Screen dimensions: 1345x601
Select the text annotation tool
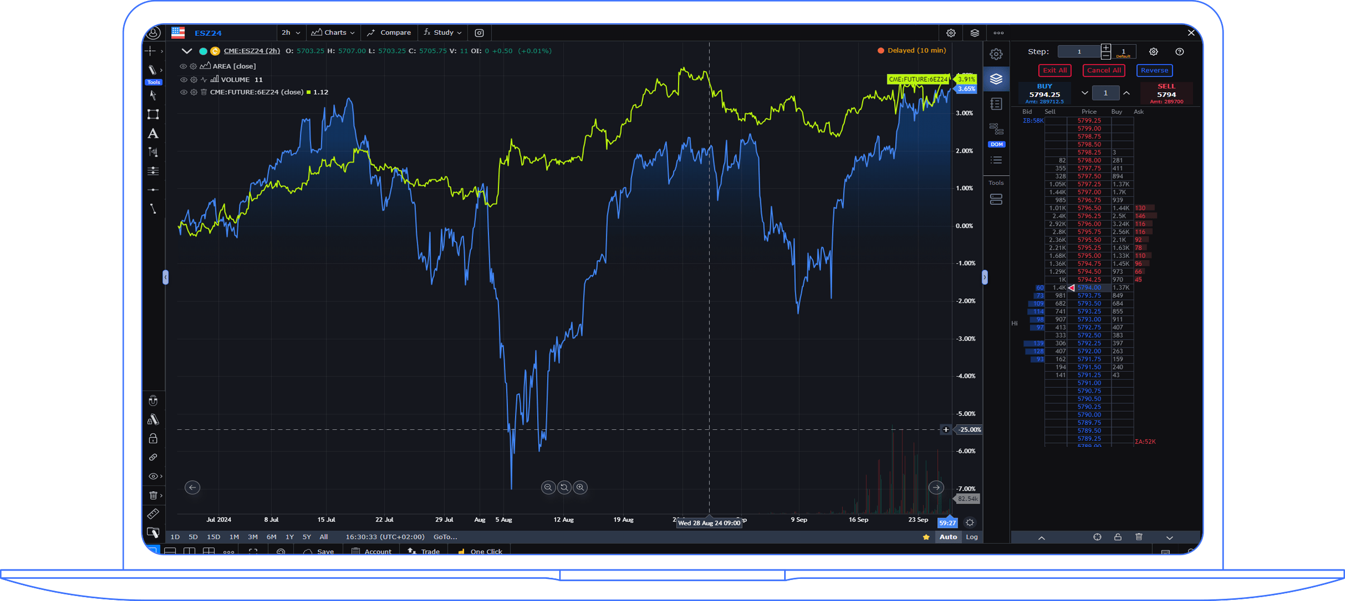pos(153,134)
